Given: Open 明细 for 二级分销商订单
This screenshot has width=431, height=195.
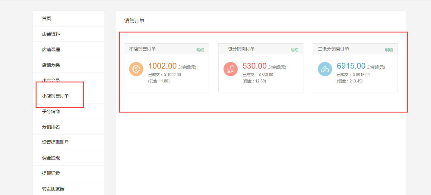Looking at the screenshot, I should coord(389,50).
